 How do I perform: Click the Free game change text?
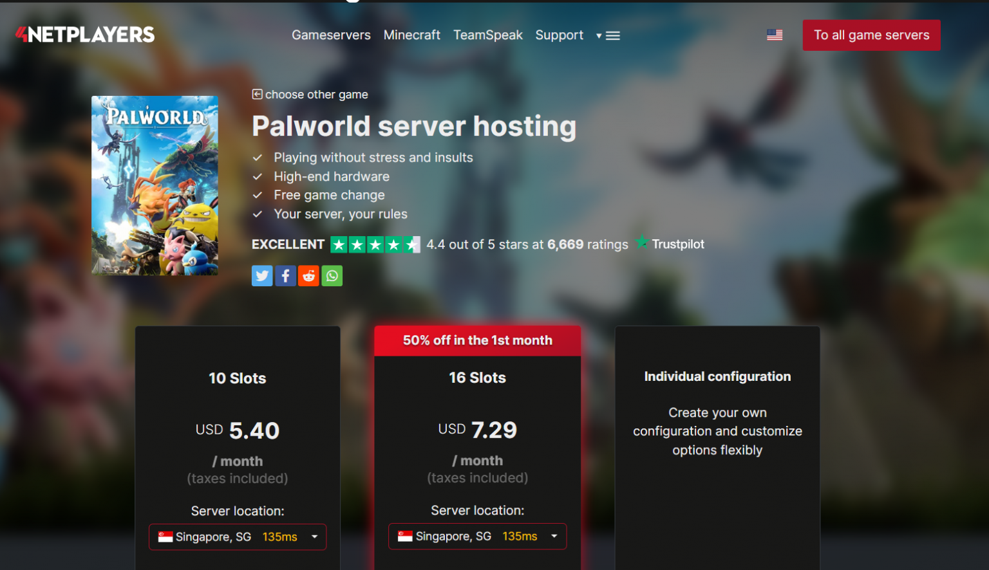point(329,195)
